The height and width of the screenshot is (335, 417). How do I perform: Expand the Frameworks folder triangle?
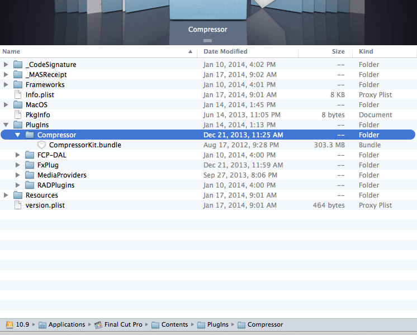pos(6,85)
